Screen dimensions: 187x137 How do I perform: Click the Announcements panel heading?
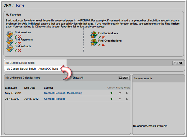pos(143,78)
